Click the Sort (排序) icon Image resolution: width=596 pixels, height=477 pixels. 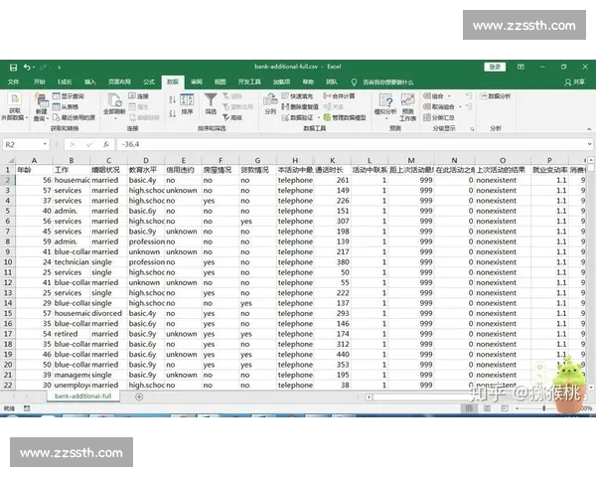point(186,101)
